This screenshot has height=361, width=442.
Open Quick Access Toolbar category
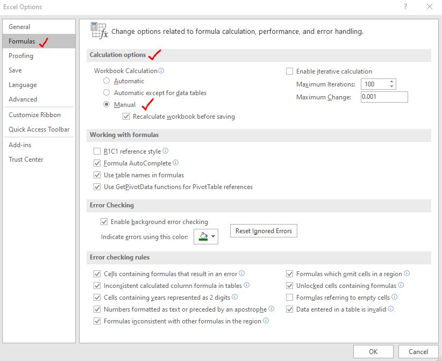39,129
